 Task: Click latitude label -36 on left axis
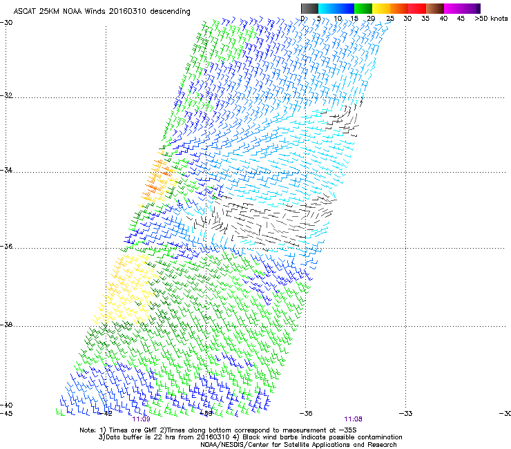click(x=6, y=246)
